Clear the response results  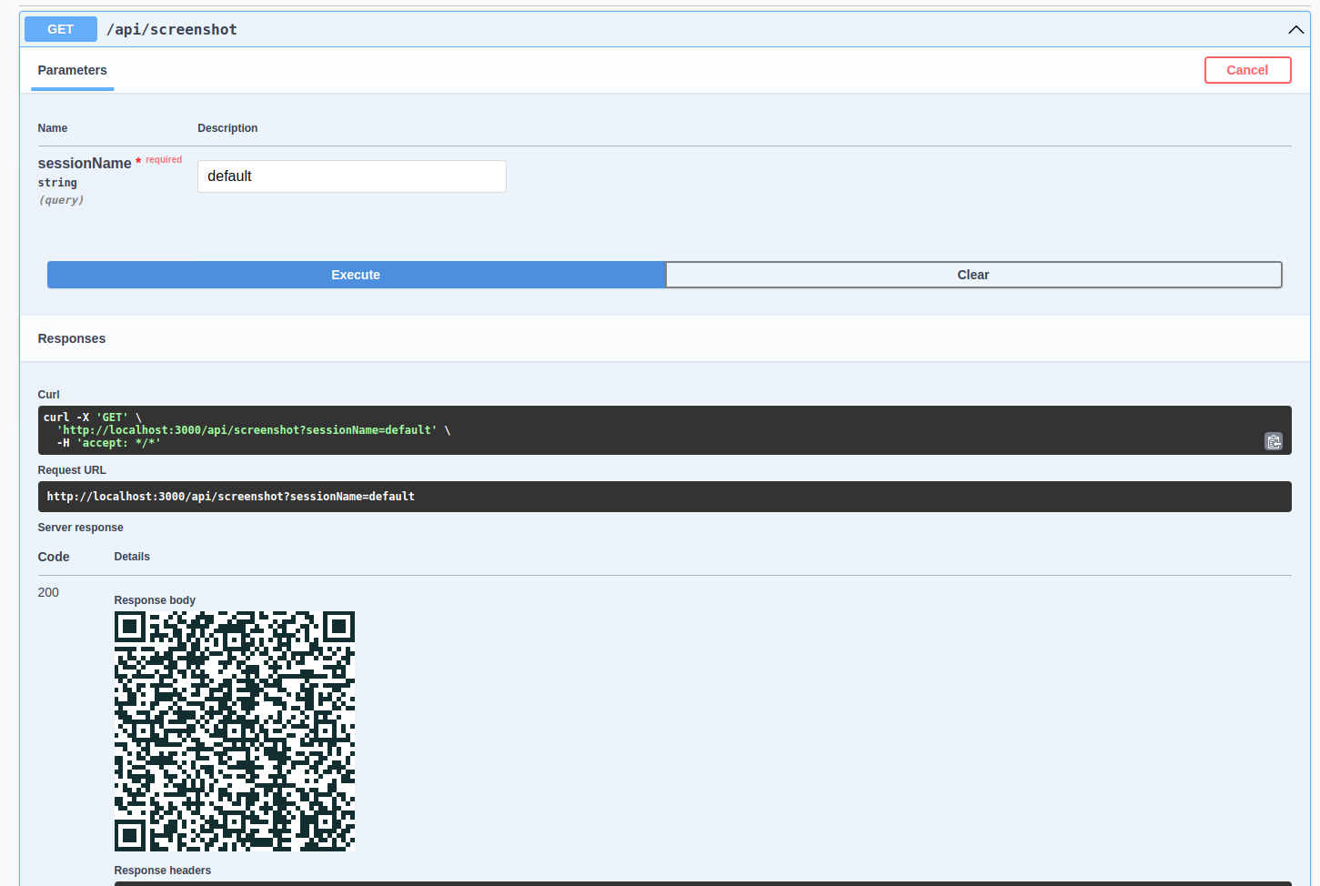pos(973,275)
